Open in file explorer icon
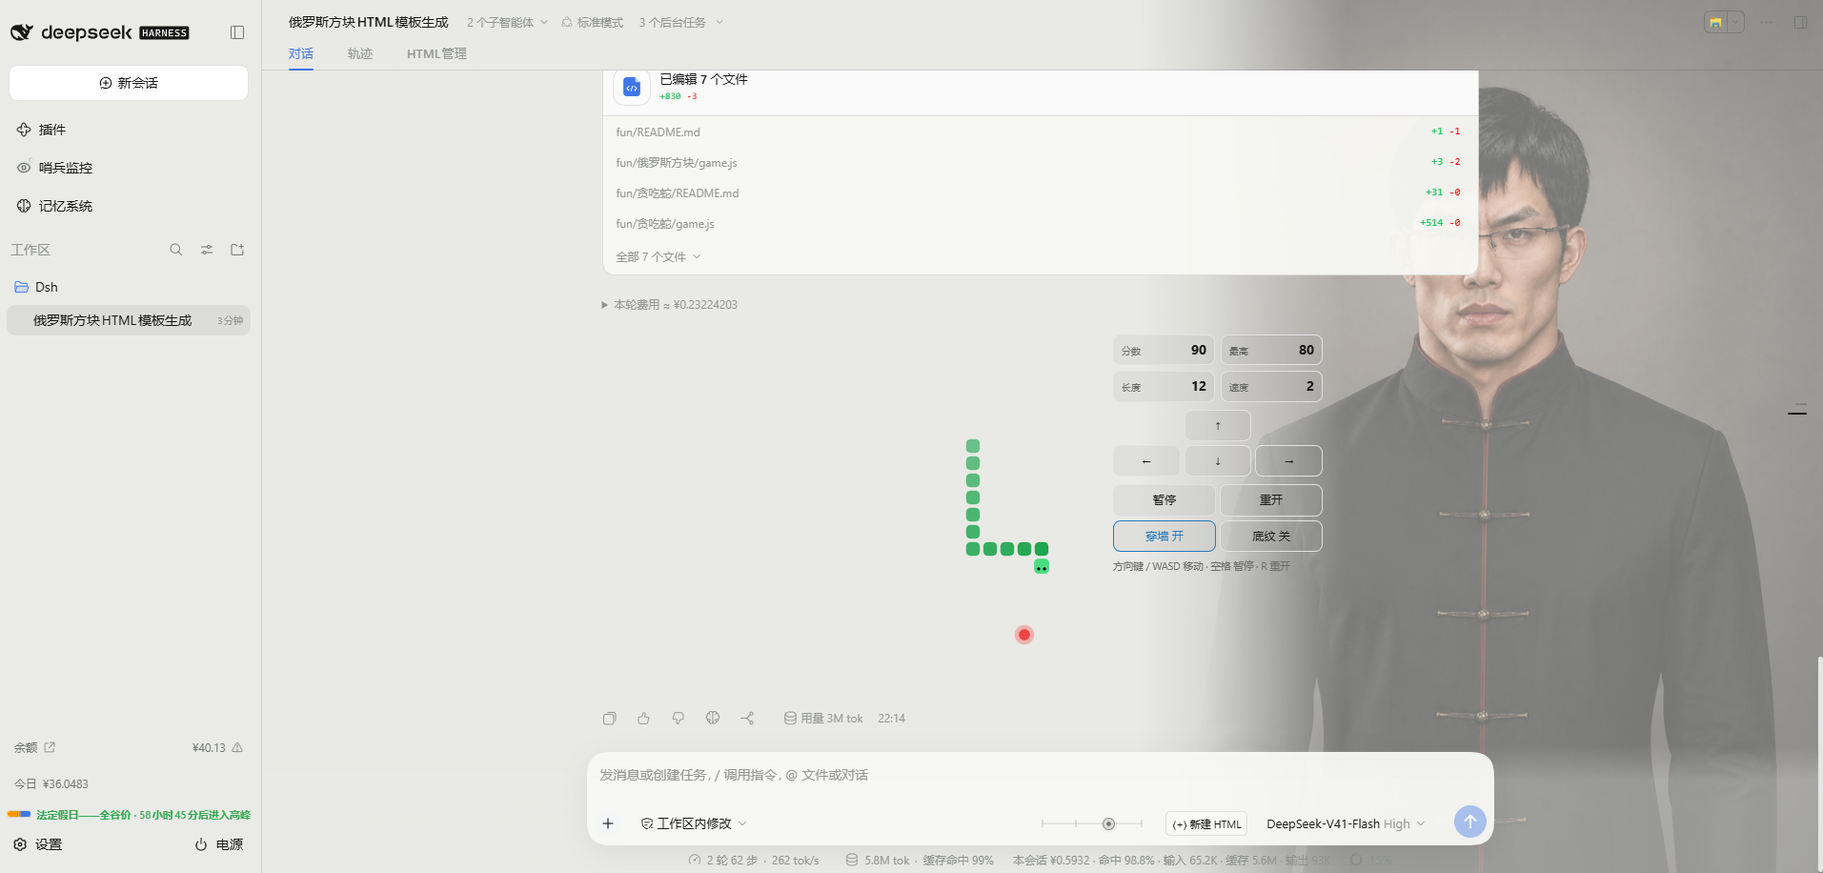Image resolution: width=1823 pixels, height=873 pixels. pos(1715,22)
